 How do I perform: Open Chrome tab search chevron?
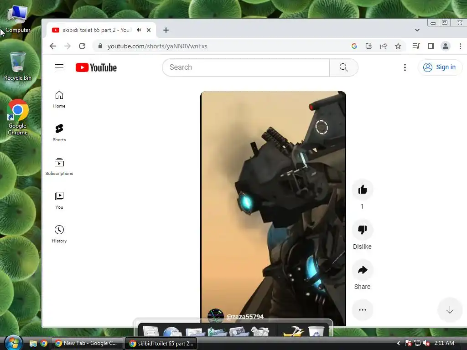pos(417,30)
